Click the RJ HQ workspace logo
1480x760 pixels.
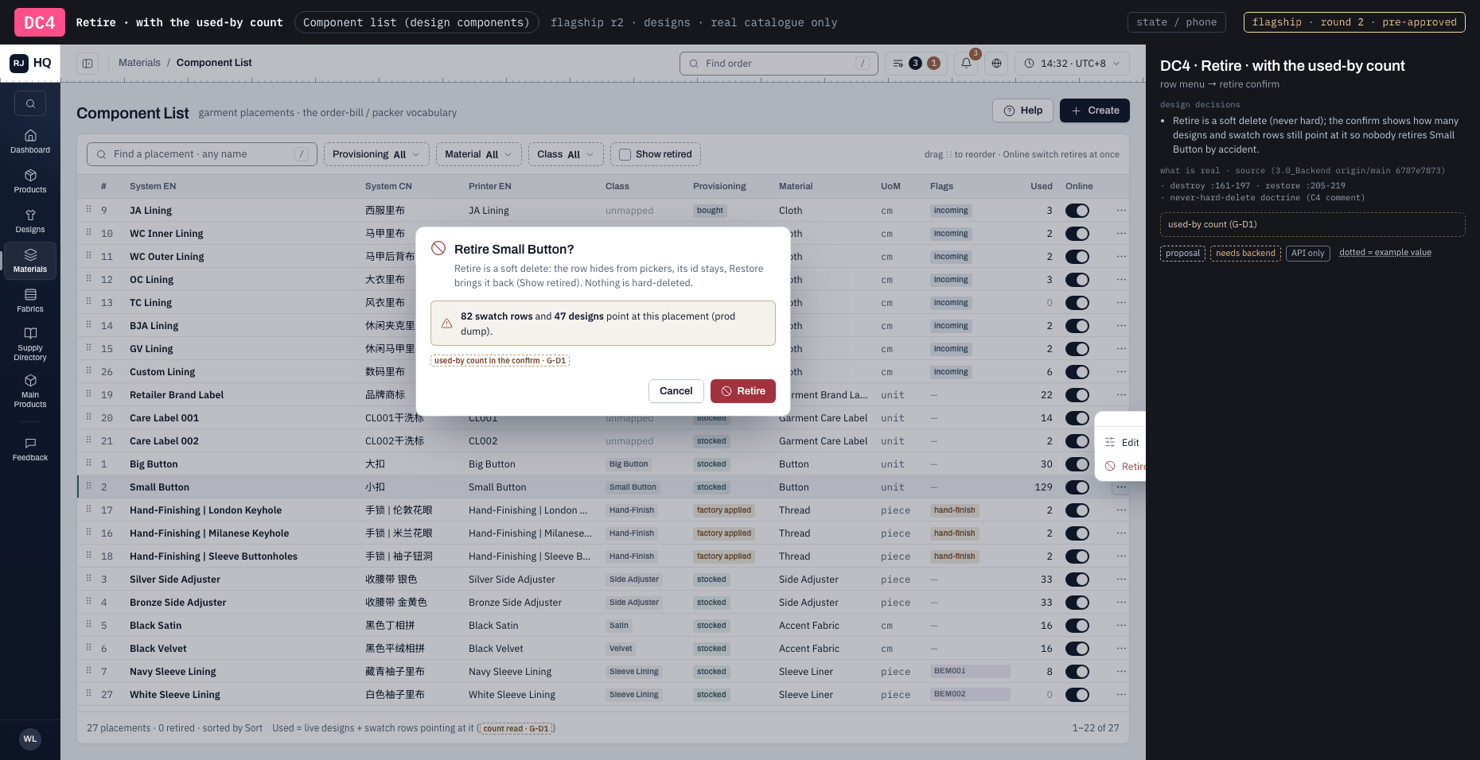pos(30,63)
